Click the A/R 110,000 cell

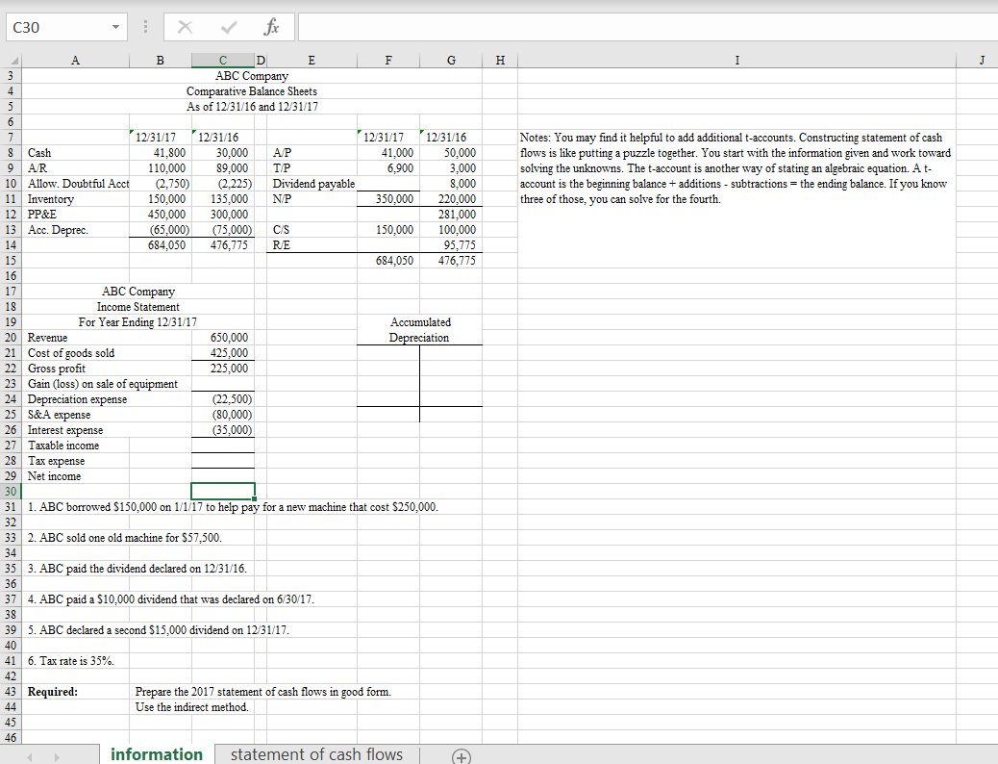161,168
